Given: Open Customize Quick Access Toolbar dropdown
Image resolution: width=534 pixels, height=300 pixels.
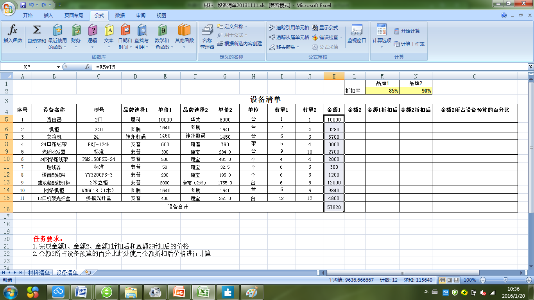Looking at the screenshot, I should (59, 5).
